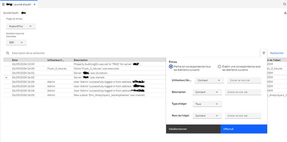This screenshot has height=142, width=287.
Task: Click the export/download audit log icon
Action: (285, 13)
